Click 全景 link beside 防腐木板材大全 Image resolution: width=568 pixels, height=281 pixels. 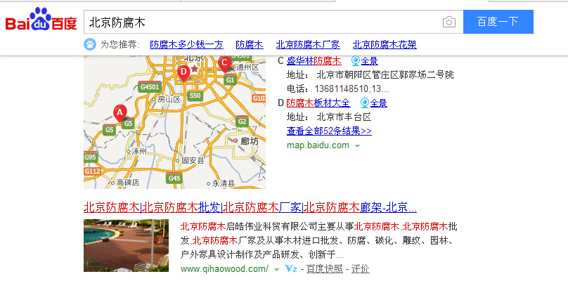(x=378, y=103)
